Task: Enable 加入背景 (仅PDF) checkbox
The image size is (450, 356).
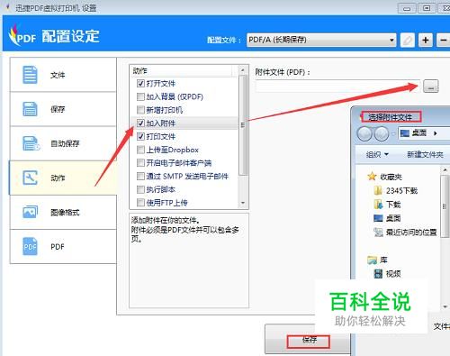Action: coord(140,96)
